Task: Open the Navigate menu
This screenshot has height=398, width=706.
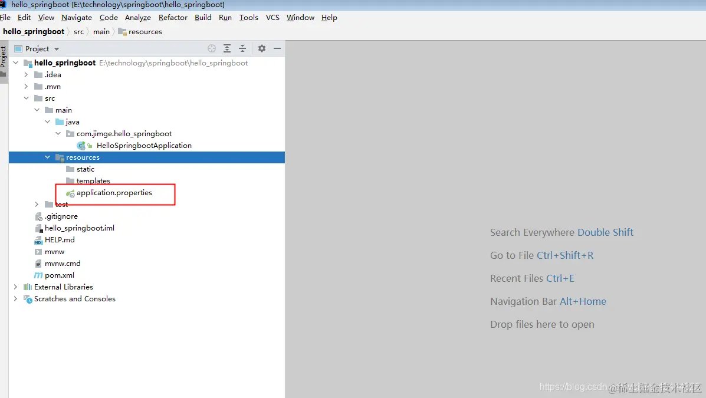Action: [x=77, y=18]
